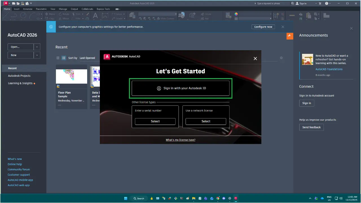
Task: Click the OneDrive cloud tray icon
Action: click(x=322, y=198)
